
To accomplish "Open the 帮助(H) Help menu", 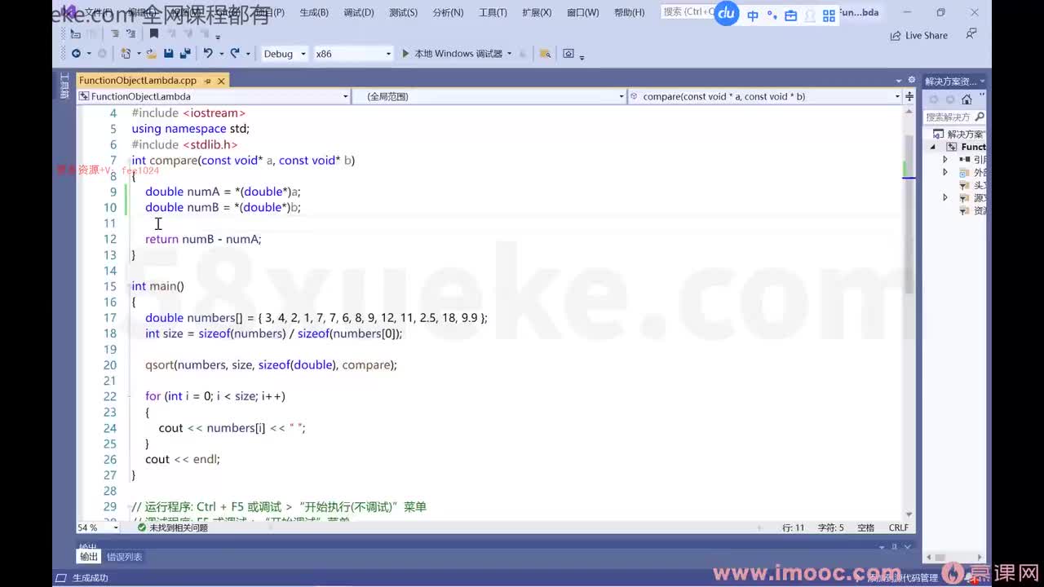I will tap(629, 12).
